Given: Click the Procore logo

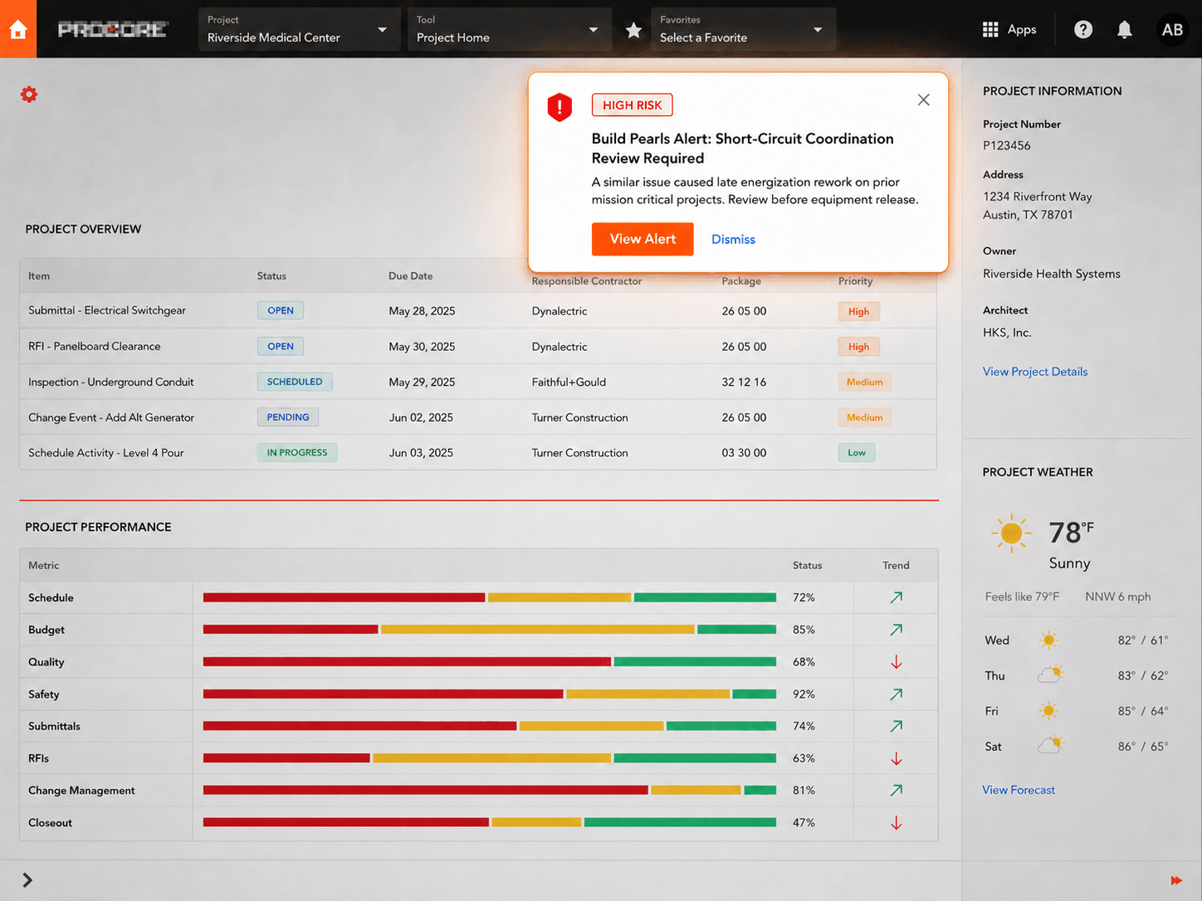Looking at the screenshot, I should coord(113,30).
